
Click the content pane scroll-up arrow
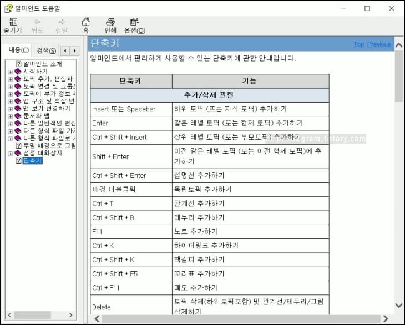click(399, 45)
